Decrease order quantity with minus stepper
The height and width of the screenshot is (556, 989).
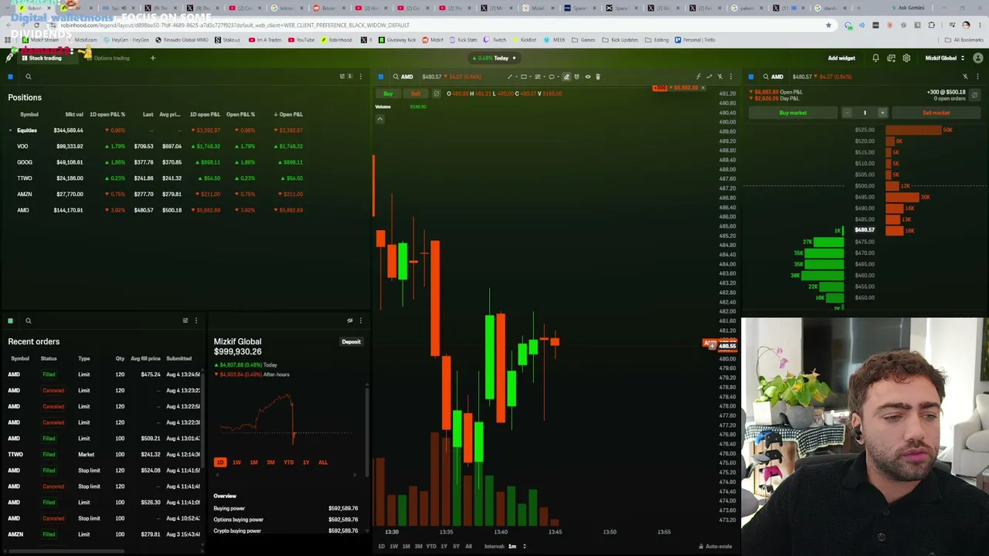(847, 113)
